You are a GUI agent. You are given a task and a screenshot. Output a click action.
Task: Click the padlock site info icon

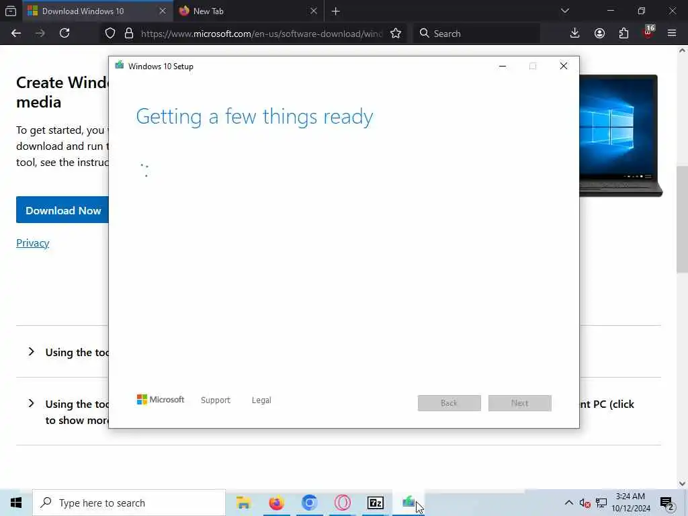(x=129, y=34)
